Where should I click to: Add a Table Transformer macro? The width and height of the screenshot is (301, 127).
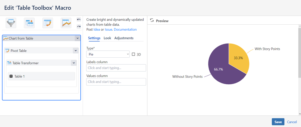30,23
